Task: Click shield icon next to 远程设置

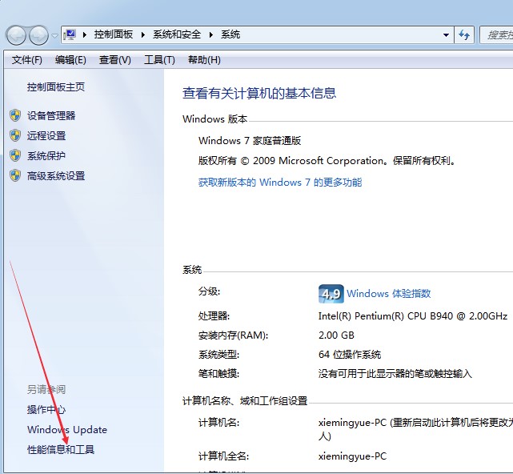Action: tap(15, 135)
